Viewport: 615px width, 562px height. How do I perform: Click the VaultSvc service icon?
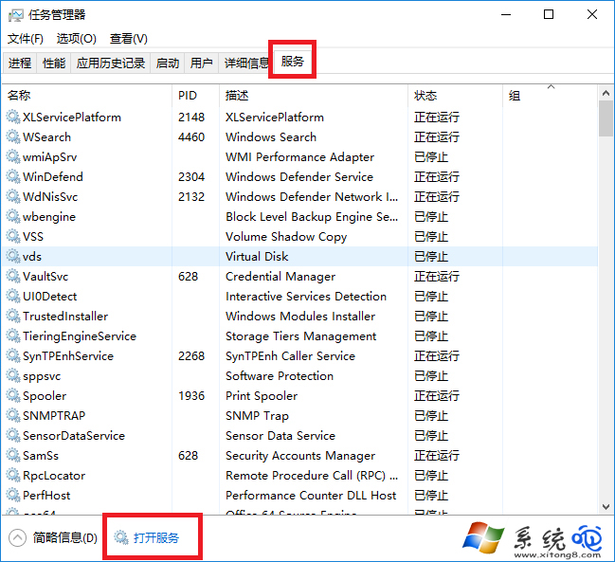(x=13, y=277)
